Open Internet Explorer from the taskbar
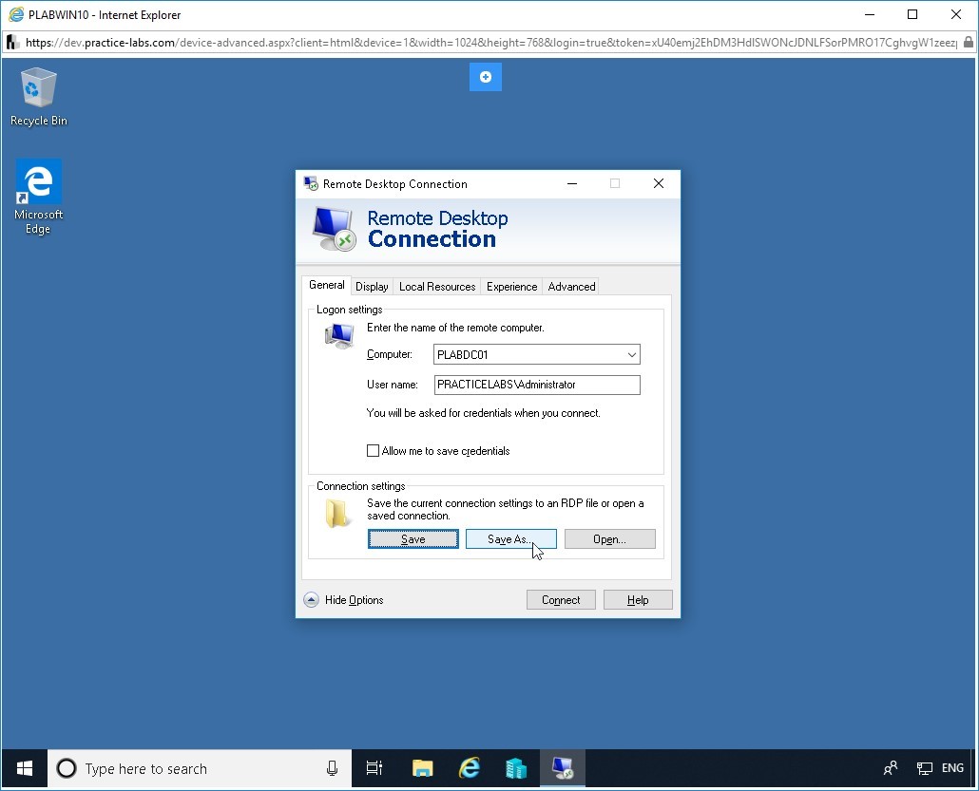This screenshot has width=979, height=791. pos(470,768)
